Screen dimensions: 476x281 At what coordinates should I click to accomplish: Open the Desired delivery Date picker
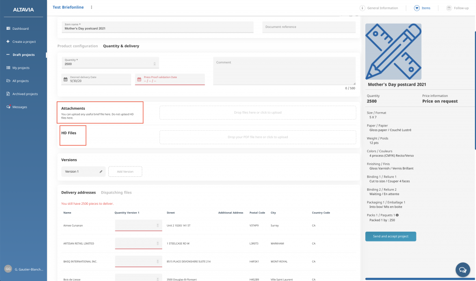(97, 79)
